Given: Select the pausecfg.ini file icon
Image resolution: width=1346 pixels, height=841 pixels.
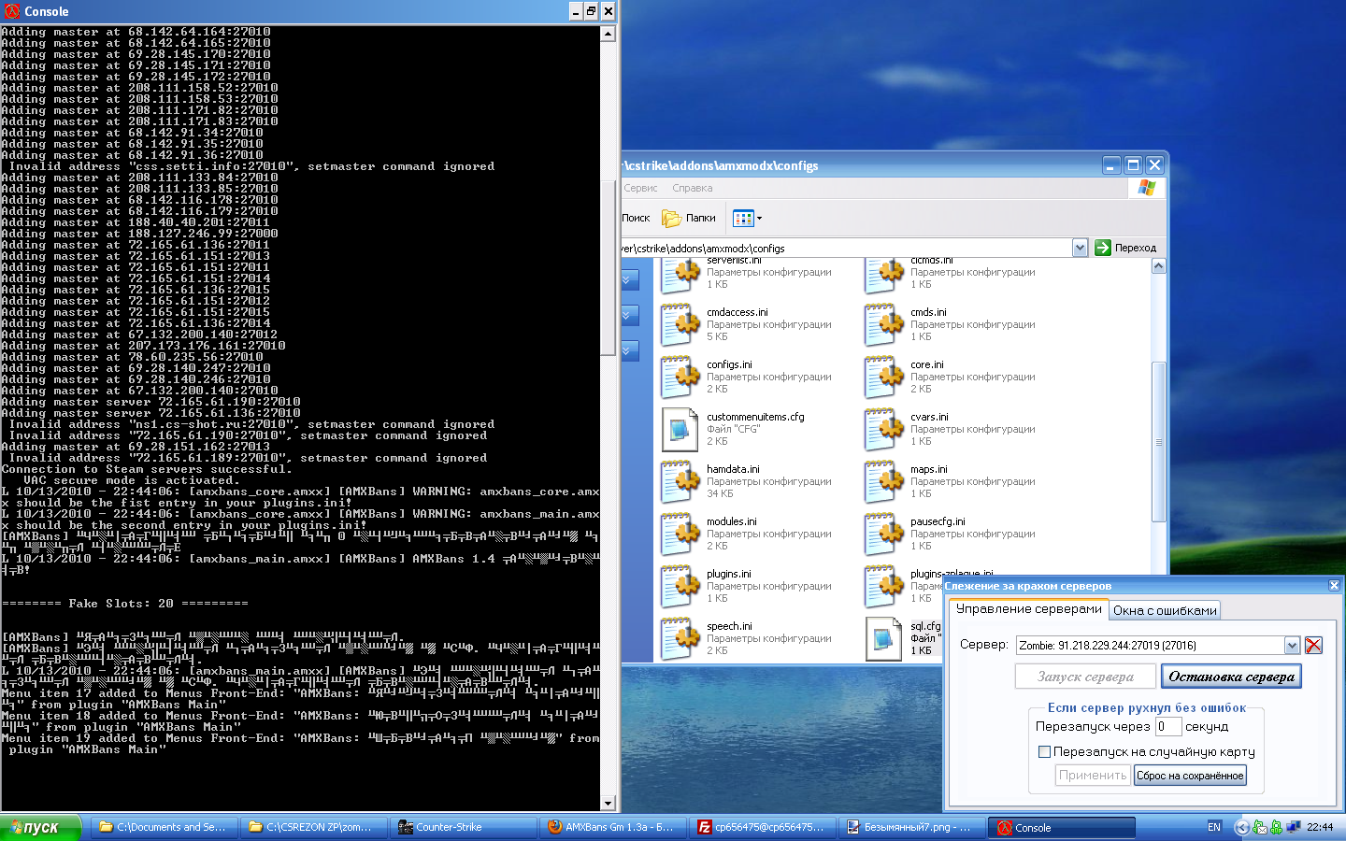Looking at the screenshot, I should 885,535.
